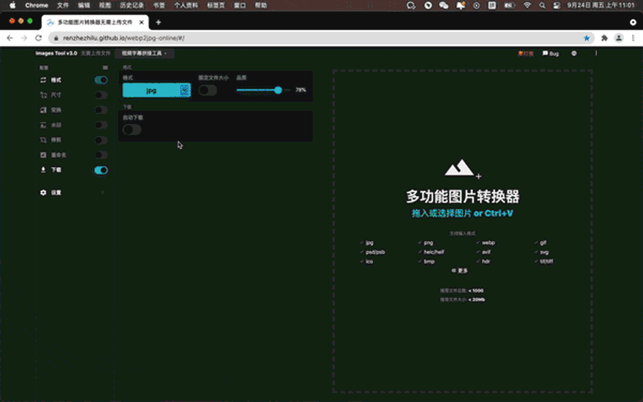
Task: Enable the 水印 watermark toggle
Action: click(101, 125)
